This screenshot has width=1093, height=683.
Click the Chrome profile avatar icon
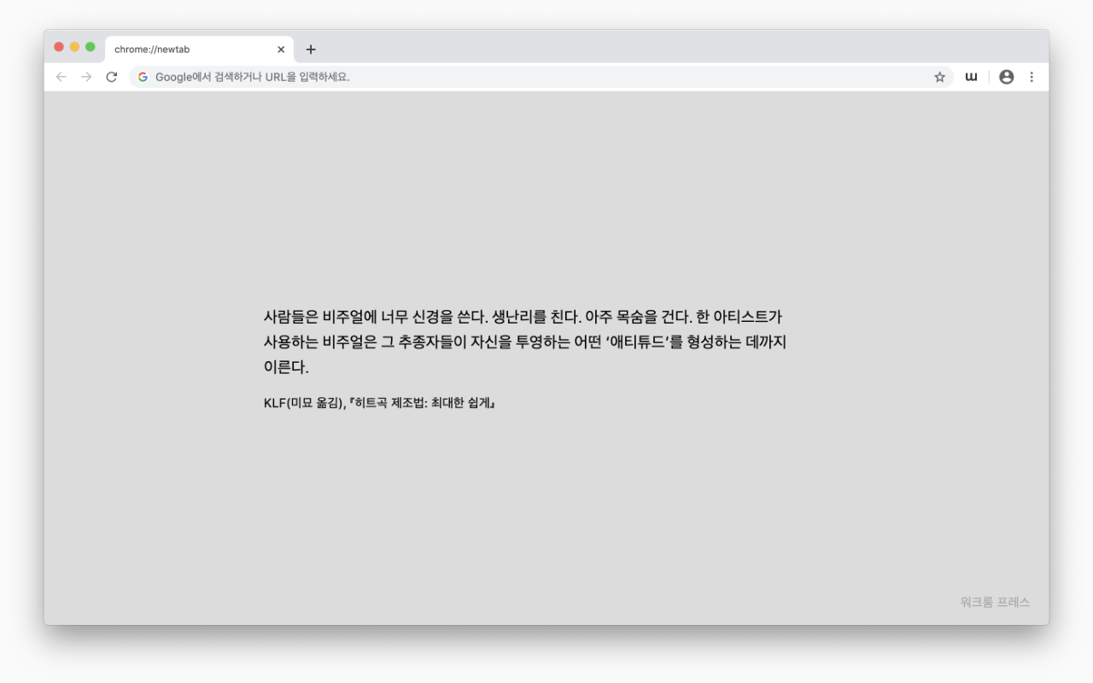click(x=1007, y=76)
